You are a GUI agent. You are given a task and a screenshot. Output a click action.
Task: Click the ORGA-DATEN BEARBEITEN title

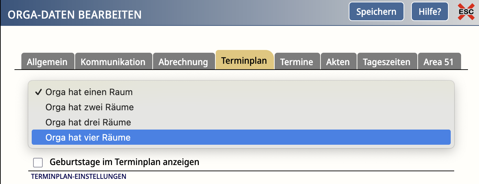(75, 15)
